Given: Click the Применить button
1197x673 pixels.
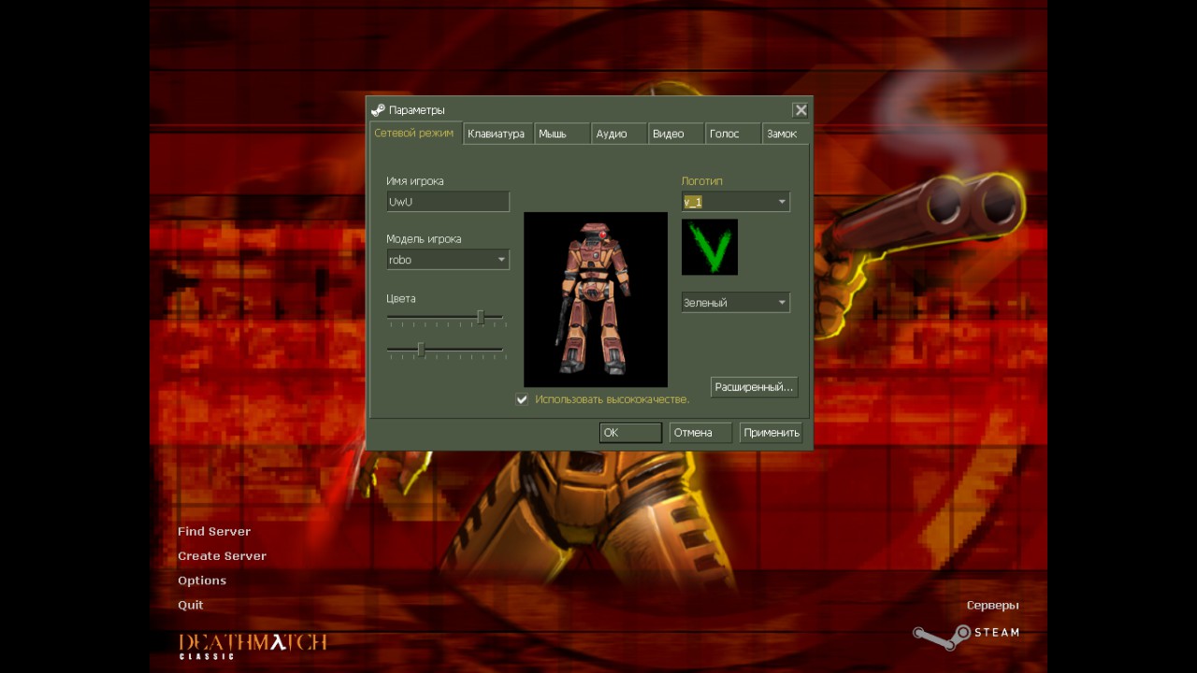Looking at the screenshot, I should click(x=772, y=433).
